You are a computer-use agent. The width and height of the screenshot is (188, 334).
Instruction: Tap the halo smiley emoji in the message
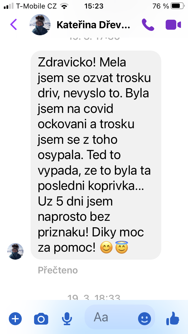122,248
